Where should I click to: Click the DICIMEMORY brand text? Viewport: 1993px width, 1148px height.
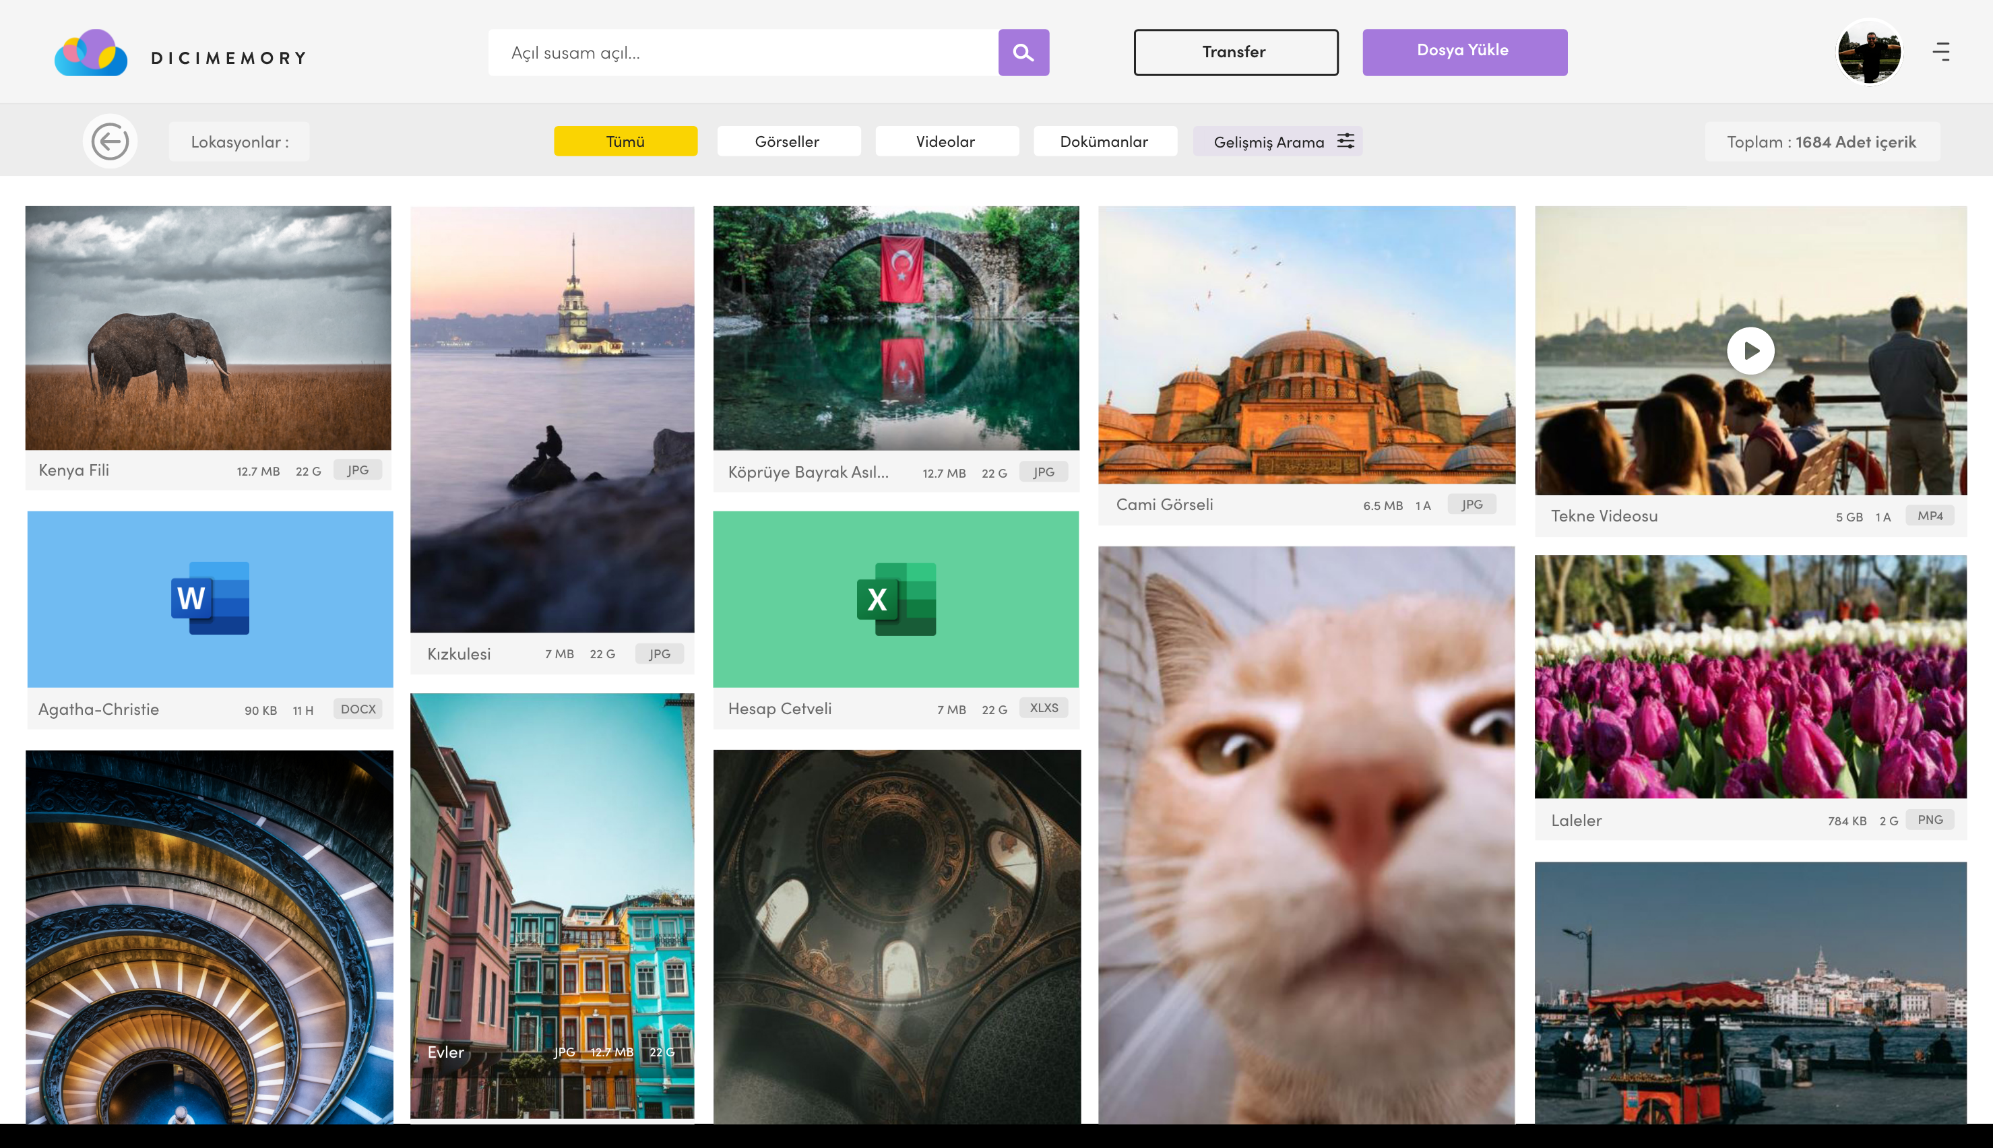click(228, 57)
